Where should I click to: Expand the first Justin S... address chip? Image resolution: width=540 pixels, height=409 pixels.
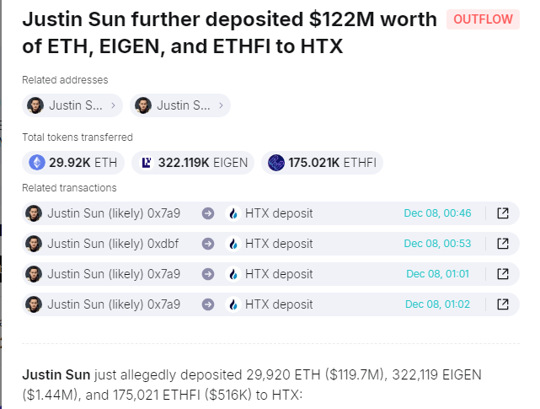(72, 105)
